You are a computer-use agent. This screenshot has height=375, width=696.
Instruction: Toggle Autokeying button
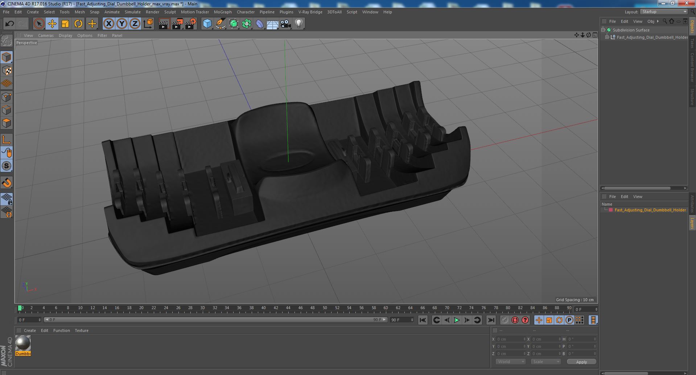tap(515, 320)
